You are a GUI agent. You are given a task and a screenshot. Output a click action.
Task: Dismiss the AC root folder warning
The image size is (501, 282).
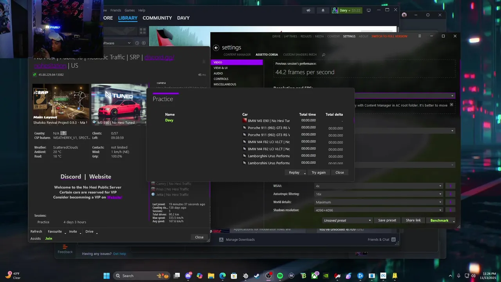click(x=451, y=105)
